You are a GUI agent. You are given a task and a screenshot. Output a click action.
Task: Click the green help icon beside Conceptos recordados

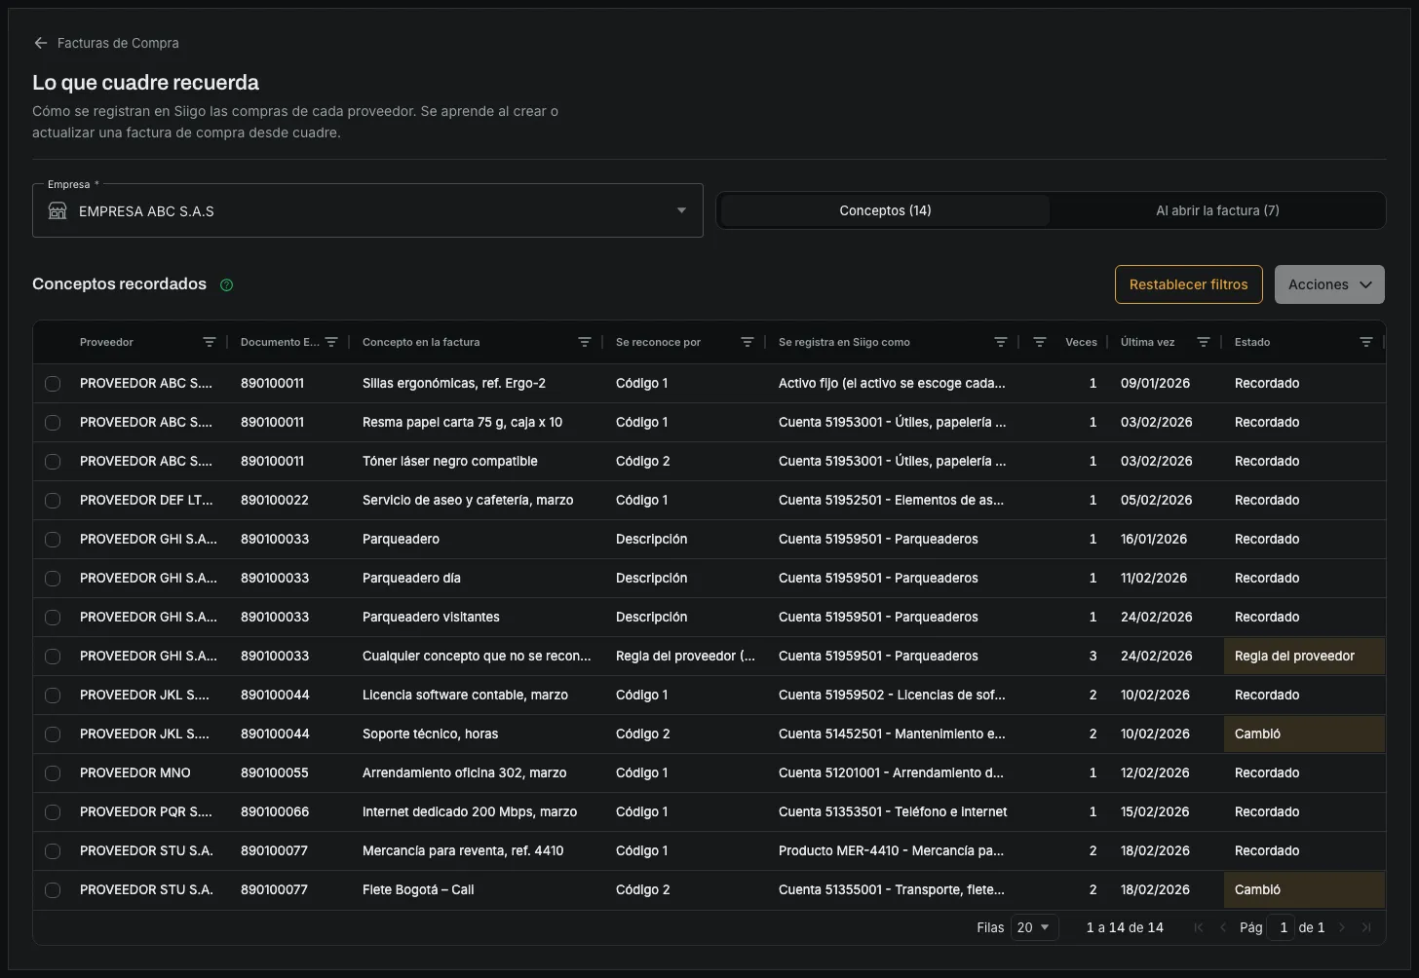point(227,285)
